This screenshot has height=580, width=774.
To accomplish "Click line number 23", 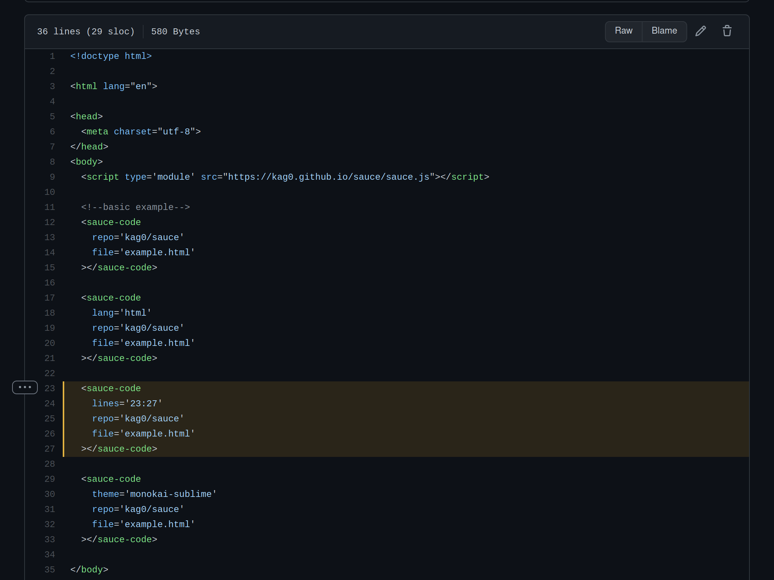I will point(50,389).
